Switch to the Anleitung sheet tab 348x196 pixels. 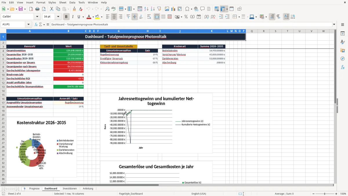[88, 188]
